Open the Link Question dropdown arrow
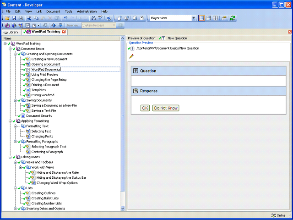Screen dimensions: 293x220 38,25
